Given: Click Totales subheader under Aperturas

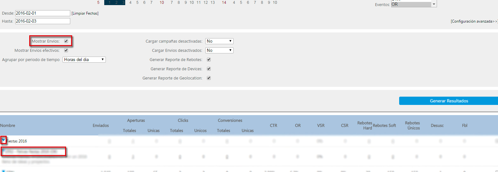Looking at the screenshot, I should (x=129, y=131).
